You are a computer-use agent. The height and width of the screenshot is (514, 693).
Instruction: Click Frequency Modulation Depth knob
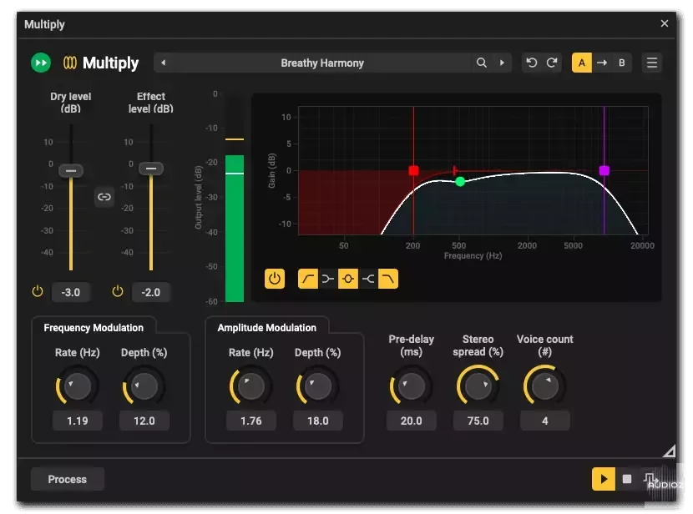(x=144, y=386)
